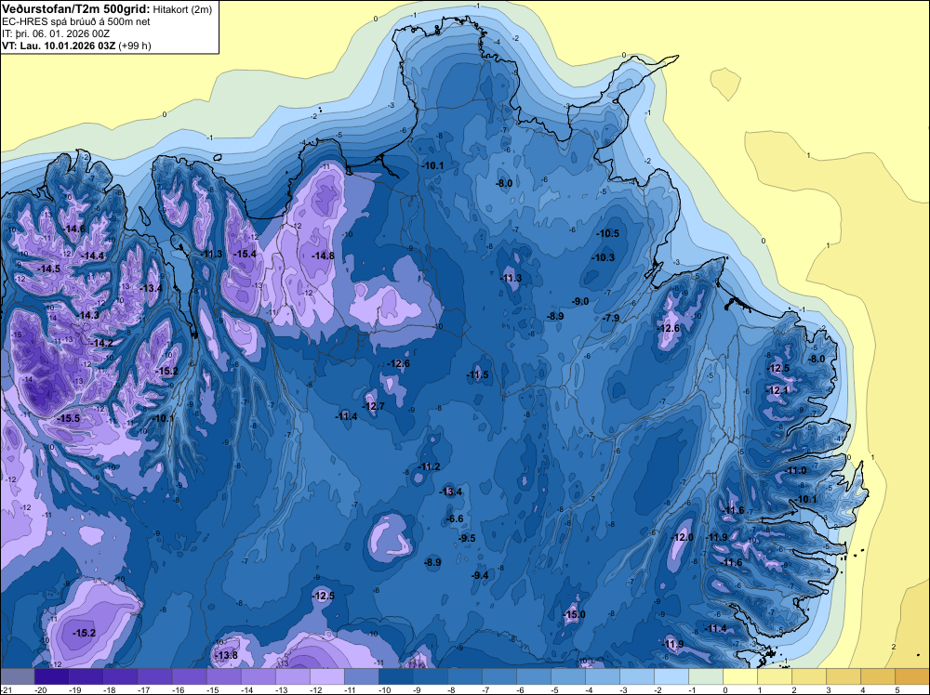Click the -14.4 temperature value
The width and height of the screenshot is (930, 695).
point(93,256)
